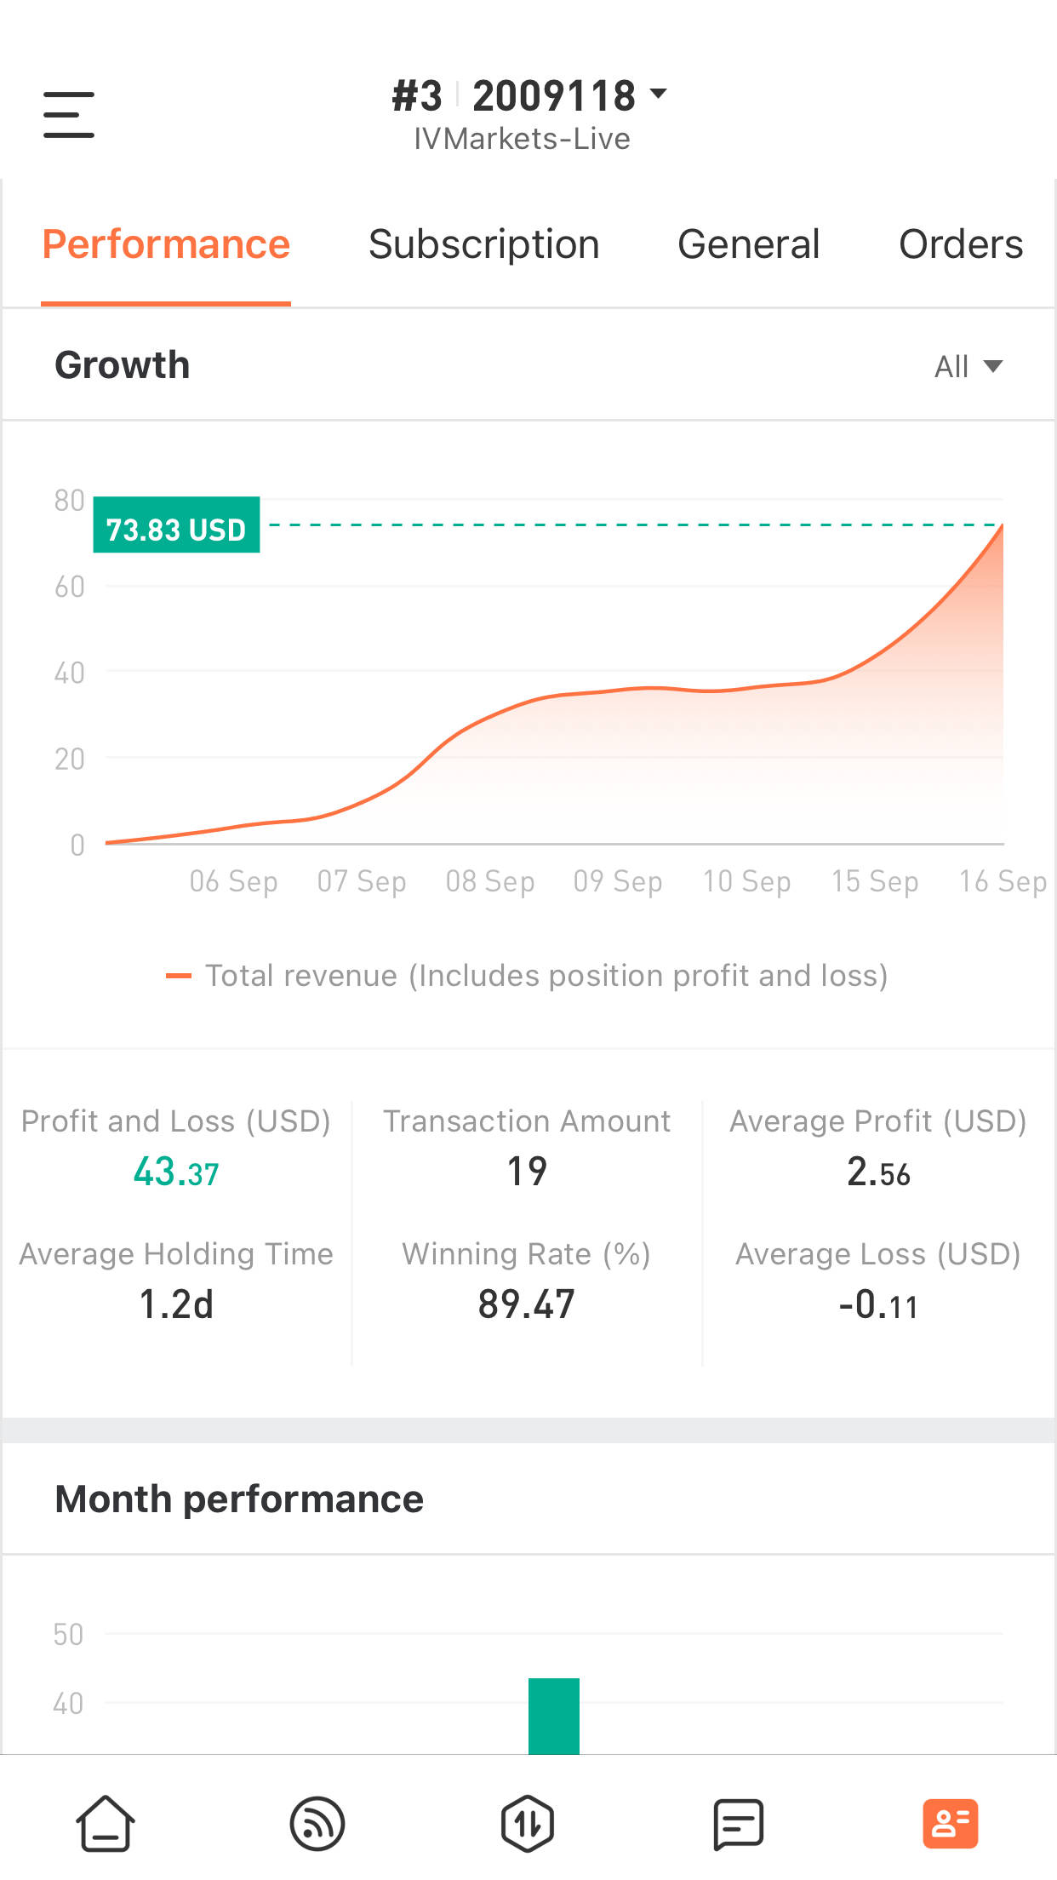Open the All time range dropdown
This screenshot has width=1057, height=1880.
point(968,366)
